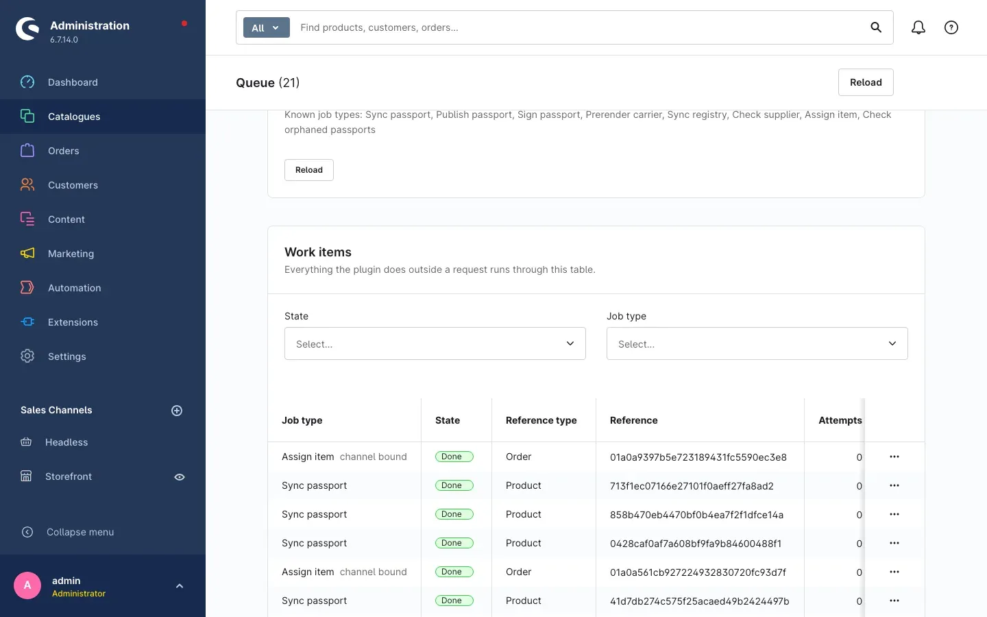987x617 pixels.
Task: Click reference 713f1ec07166e27101f0aeff27fa8ad2
Action: (692, 486)
